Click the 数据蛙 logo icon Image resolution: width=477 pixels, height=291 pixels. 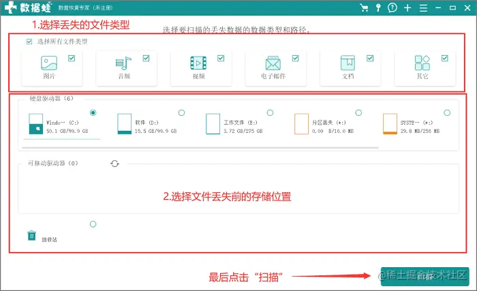coord(10,7)
